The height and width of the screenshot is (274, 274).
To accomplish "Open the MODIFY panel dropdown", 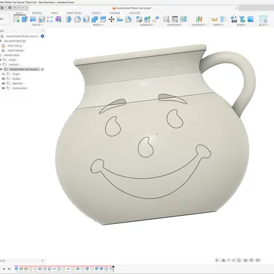I will (x=98, y=25).
